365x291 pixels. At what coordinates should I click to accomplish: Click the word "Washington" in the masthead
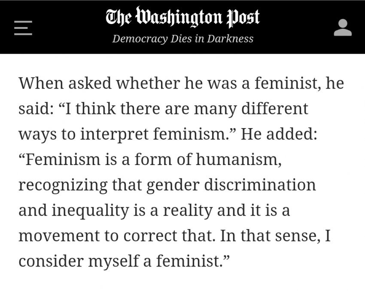click(x=179, y=18)
